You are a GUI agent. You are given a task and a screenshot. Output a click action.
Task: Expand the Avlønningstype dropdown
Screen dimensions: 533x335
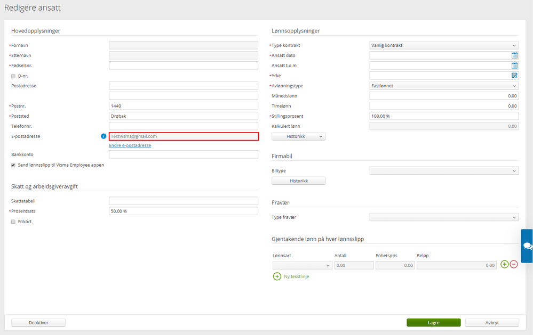[x=444, y=86]
